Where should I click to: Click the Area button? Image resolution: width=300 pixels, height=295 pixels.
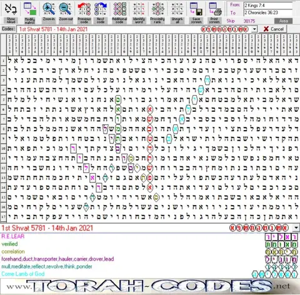[283, 21]
